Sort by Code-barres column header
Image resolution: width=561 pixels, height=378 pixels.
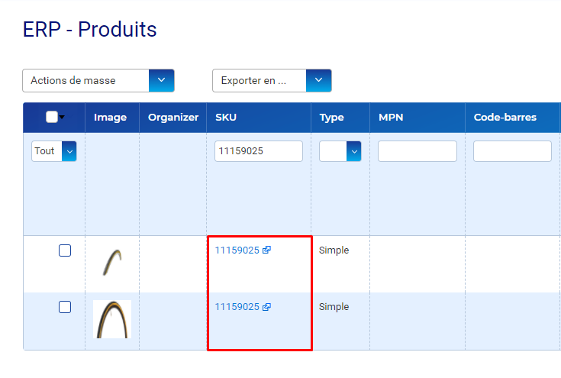coord(505,118)
